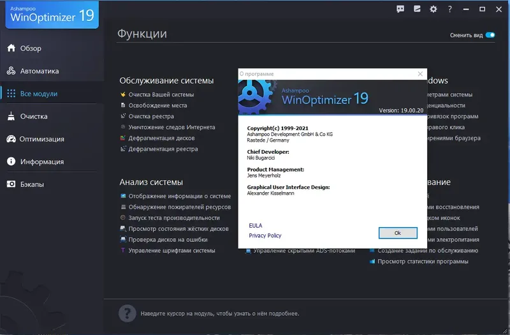Launch Дефрагментация реестра module
This screenshot has width=510, height=335.
[x=163, y=149]
